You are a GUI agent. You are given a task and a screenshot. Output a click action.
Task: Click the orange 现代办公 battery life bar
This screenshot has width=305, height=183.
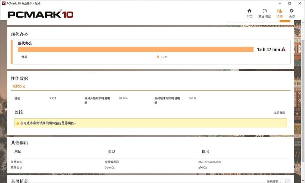click(x=136, y=49)
